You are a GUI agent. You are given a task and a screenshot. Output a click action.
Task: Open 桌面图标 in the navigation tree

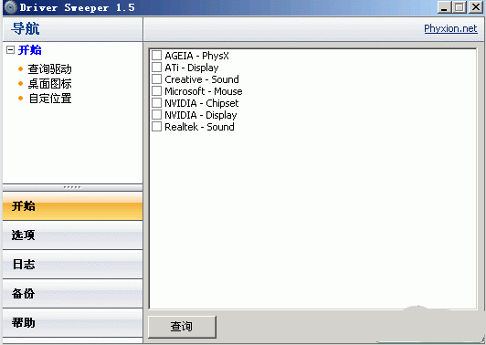point(49,84)
